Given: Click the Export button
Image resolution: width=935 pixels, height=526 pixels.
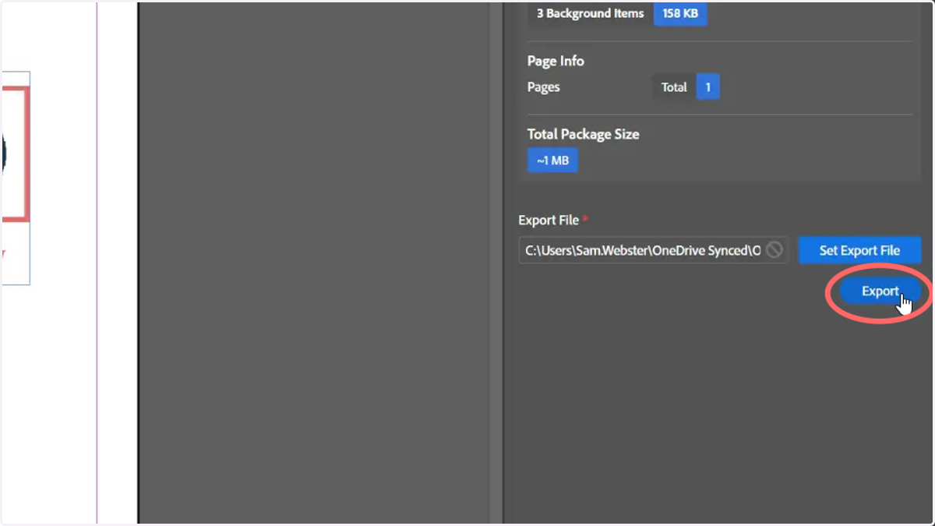Looking at the screenshot, I should point(880,291).
